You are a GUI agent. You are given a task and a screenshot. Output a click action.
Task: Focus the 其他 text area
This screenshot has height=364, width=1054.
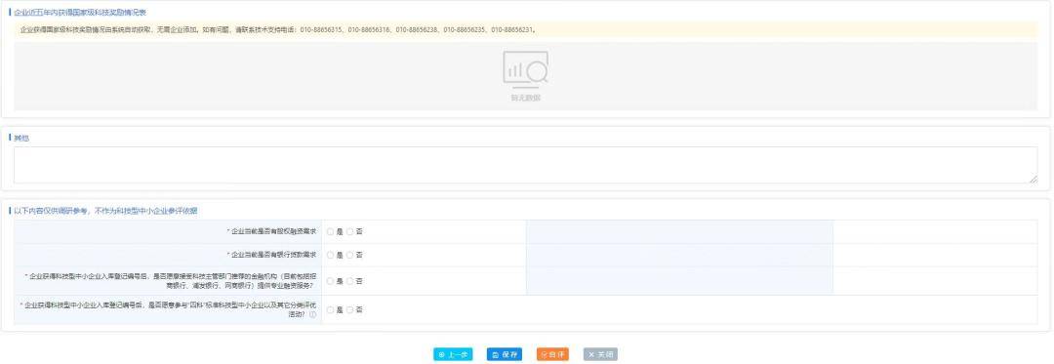coord(526,165)
